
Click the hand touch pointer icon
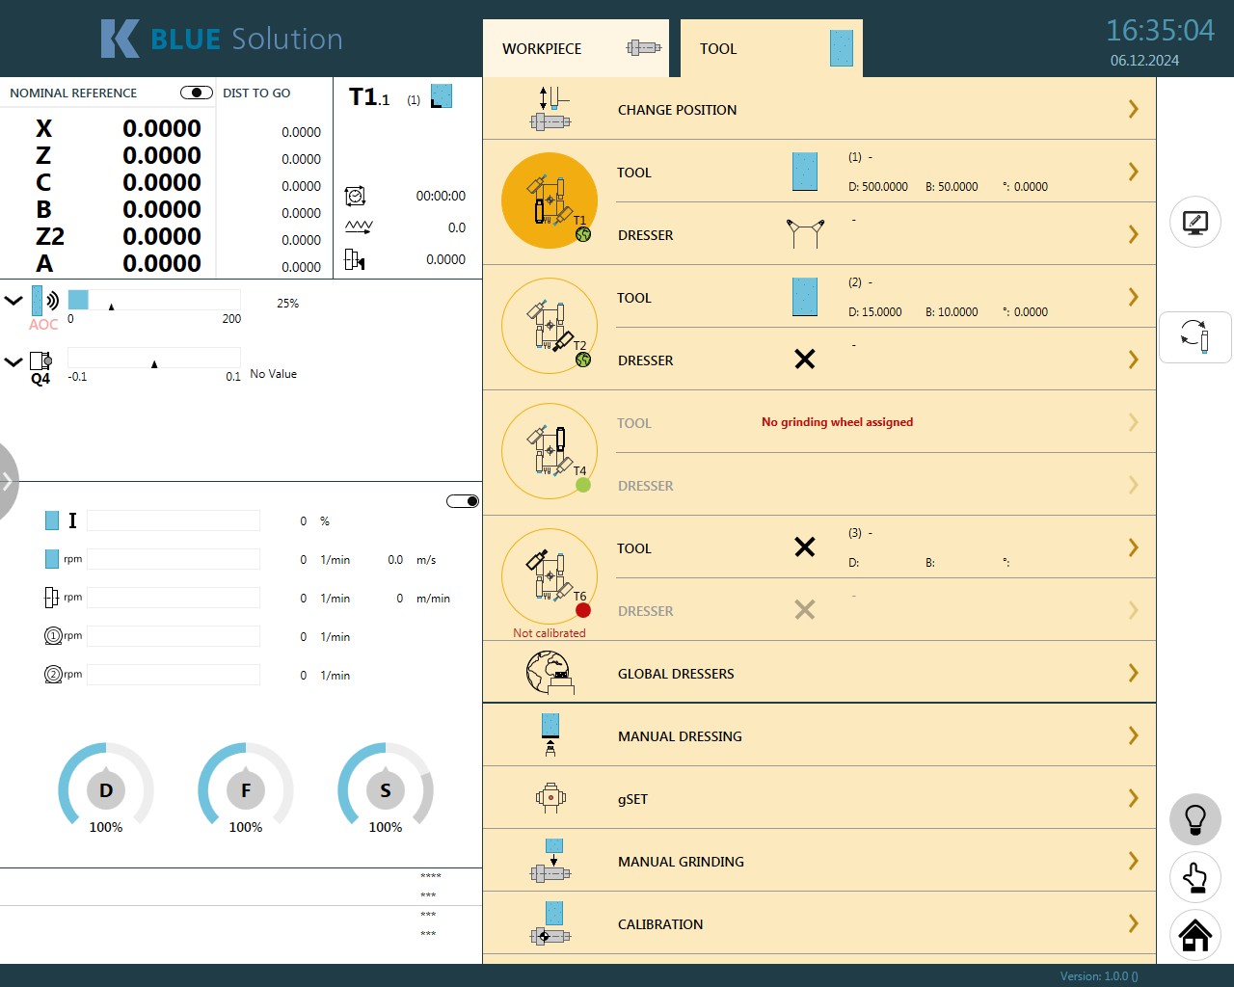point(1195,877)
